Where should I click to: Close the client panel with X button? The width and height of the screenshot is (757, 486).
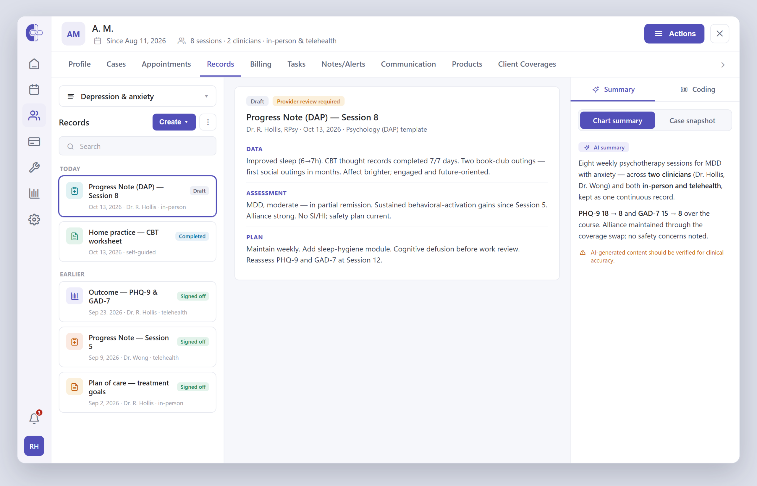tap(719, 33)
